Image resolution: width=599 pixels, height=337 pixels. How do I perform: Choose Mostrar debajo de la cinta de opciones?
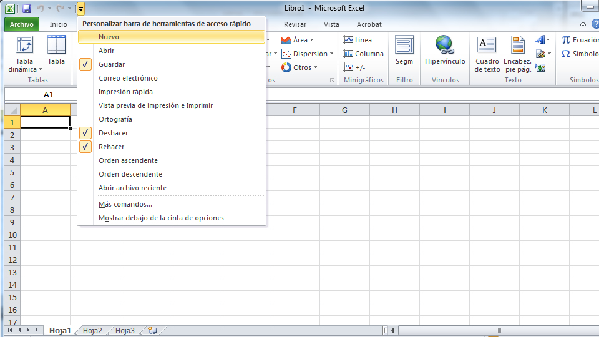172,218
